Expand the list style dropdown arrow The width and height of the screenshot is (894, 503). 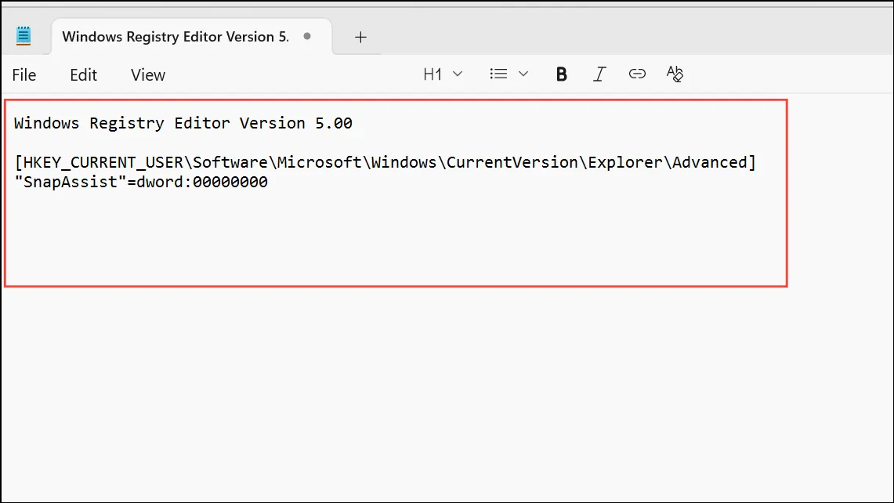(523, 74)
